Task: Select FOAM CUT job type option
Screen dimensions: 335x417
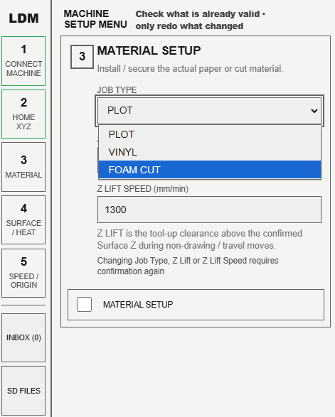Action: 210,170
